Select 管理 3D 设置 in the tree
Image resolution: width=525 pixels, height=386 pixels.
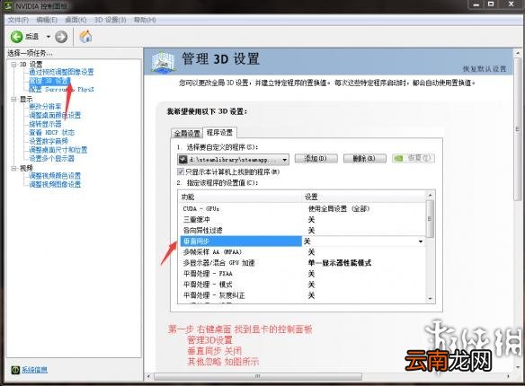49,81
